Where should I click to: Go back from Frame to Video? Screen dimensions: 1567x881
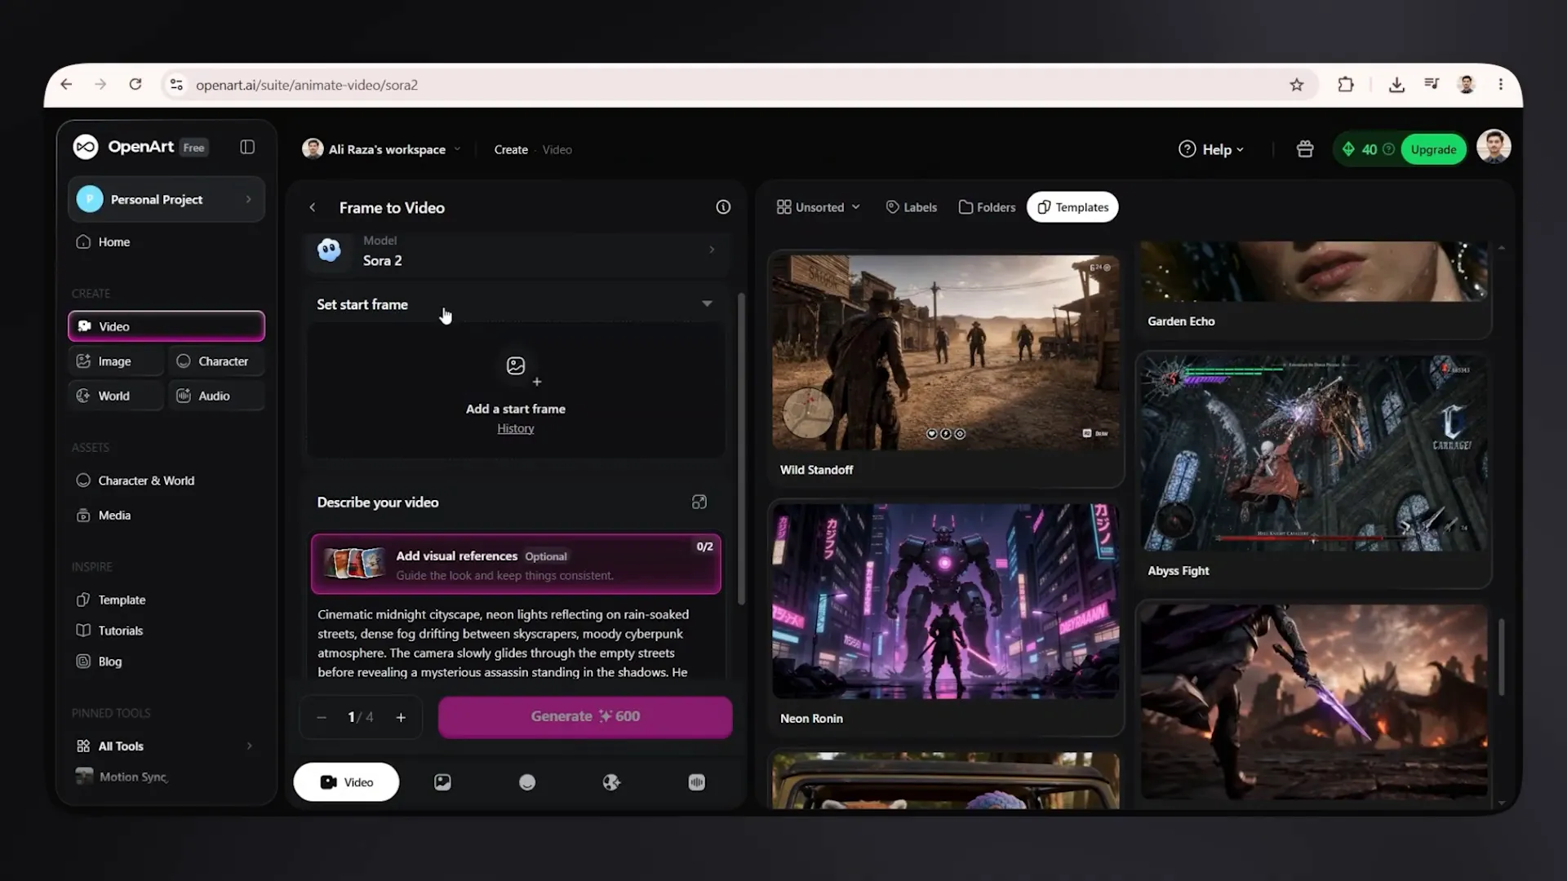tap(312, 207)
